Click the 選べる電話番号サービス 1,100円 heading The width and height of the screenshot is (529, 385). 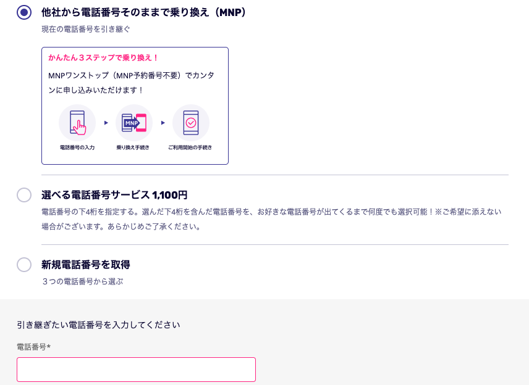click(114, 195)
